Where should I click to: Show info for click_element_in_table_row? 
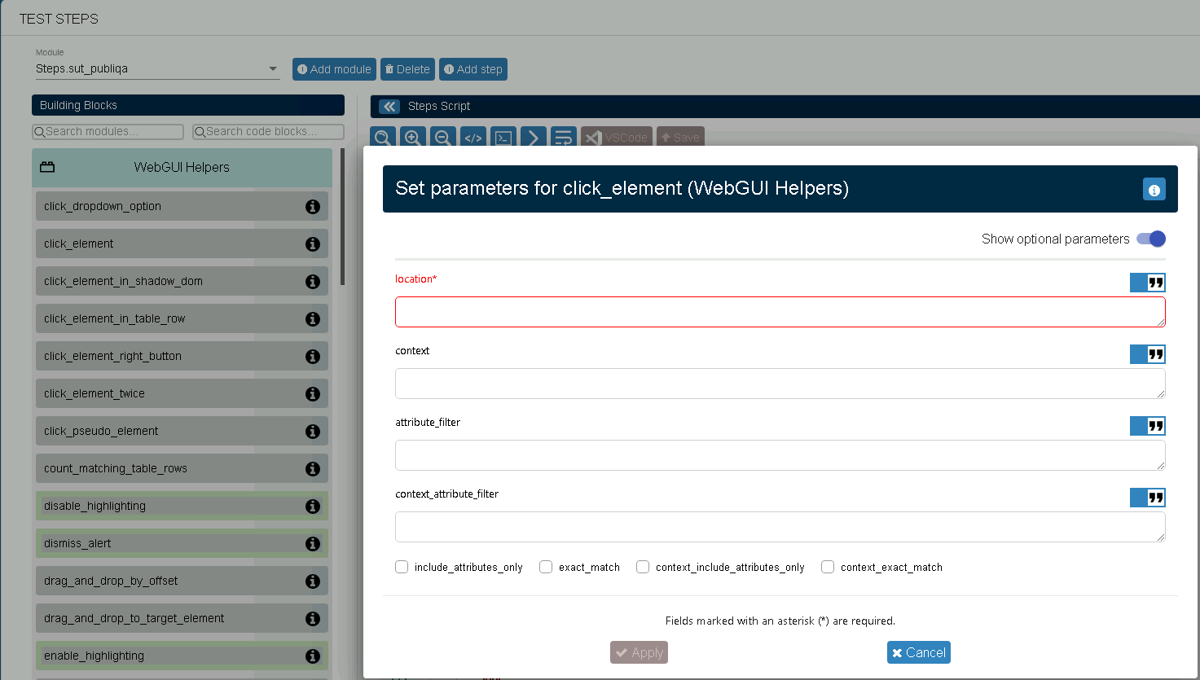[x=312, y=319]
